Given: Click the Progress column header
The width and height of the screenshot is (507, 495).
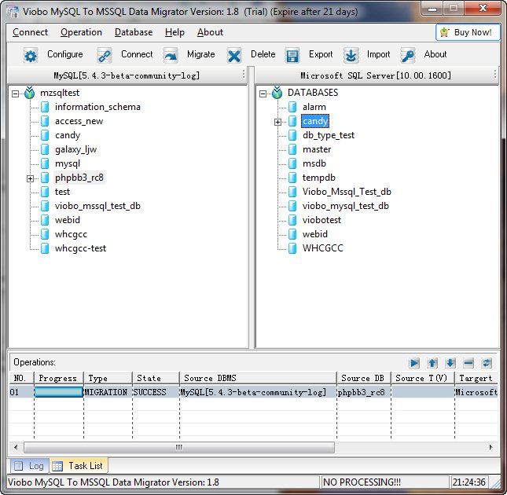Looking at the screenshot, I should 59,378.
